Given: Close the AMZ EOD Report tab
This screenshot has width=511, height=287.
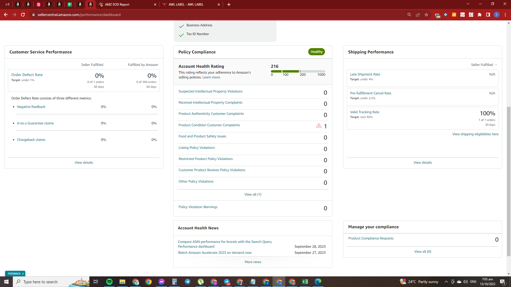Looking at the screenshot, I should tap(155, 5).
